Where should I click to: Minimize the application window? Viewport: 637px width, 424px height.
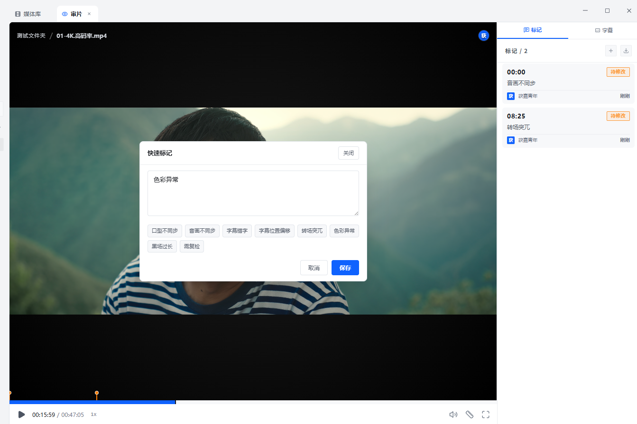point(586,10)
